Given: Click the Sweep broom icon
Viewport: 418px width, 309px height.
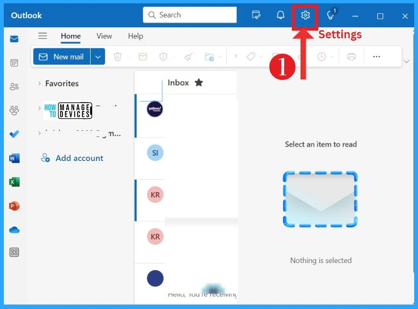Looking at the screenshot, I should pos(188,57).
